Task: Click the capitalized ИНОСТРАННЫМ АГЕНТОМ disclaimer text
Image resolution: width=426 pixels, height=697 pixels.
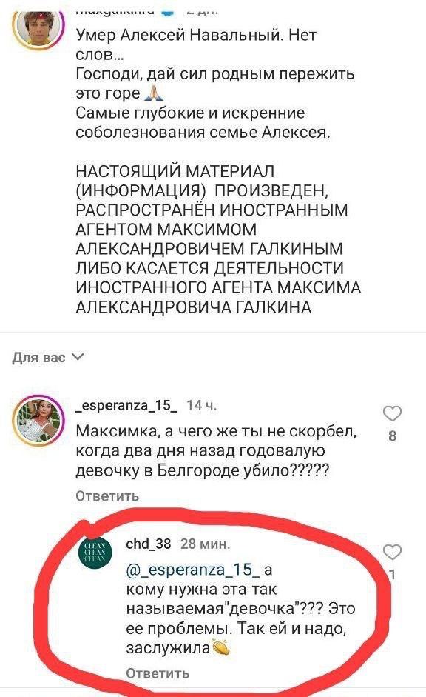Action: (x=212, y=219)
